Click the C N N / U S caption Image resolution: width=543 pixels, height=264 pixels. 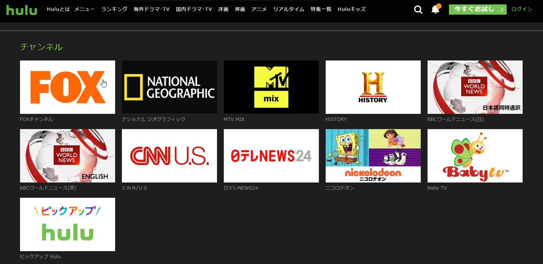tap(135, 188)
